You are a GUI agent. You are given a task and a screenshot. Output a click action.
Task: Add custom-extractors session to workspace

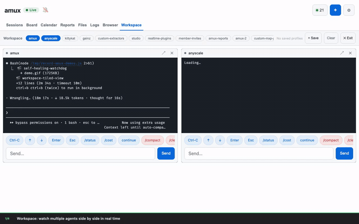(x=111, y=38)
